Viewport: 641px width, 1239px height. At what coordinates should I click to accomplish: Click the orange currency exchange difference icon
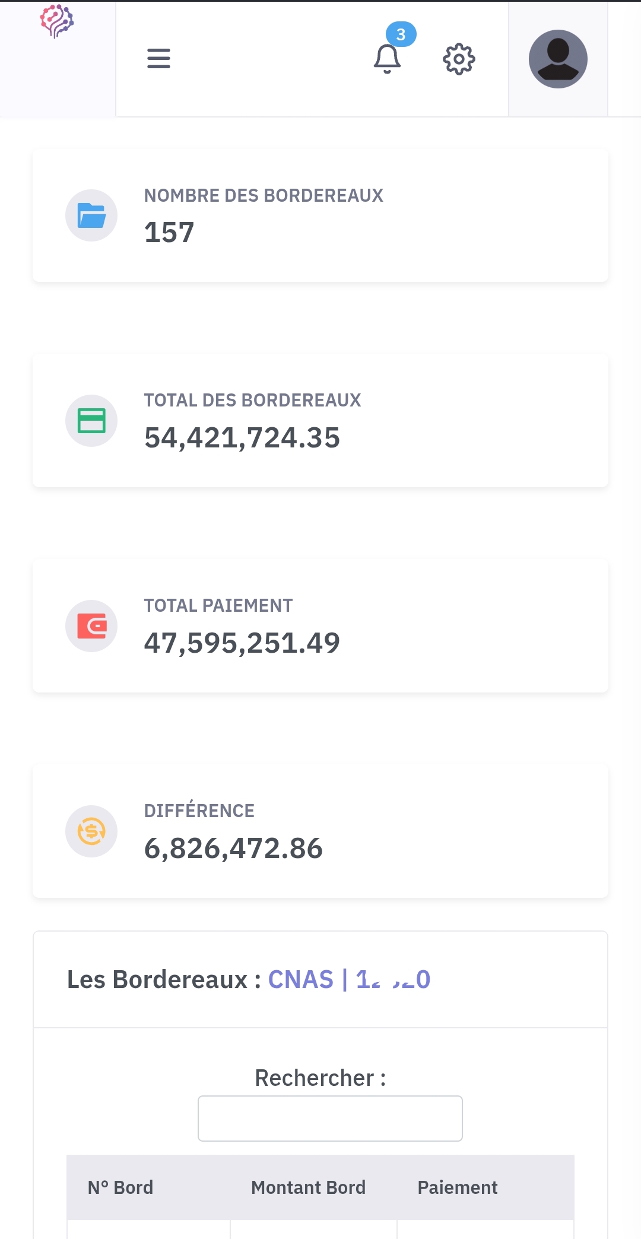point(91,831)
